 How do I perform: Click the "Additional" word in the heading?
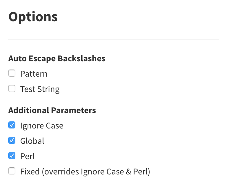click(x=29, y=110)
